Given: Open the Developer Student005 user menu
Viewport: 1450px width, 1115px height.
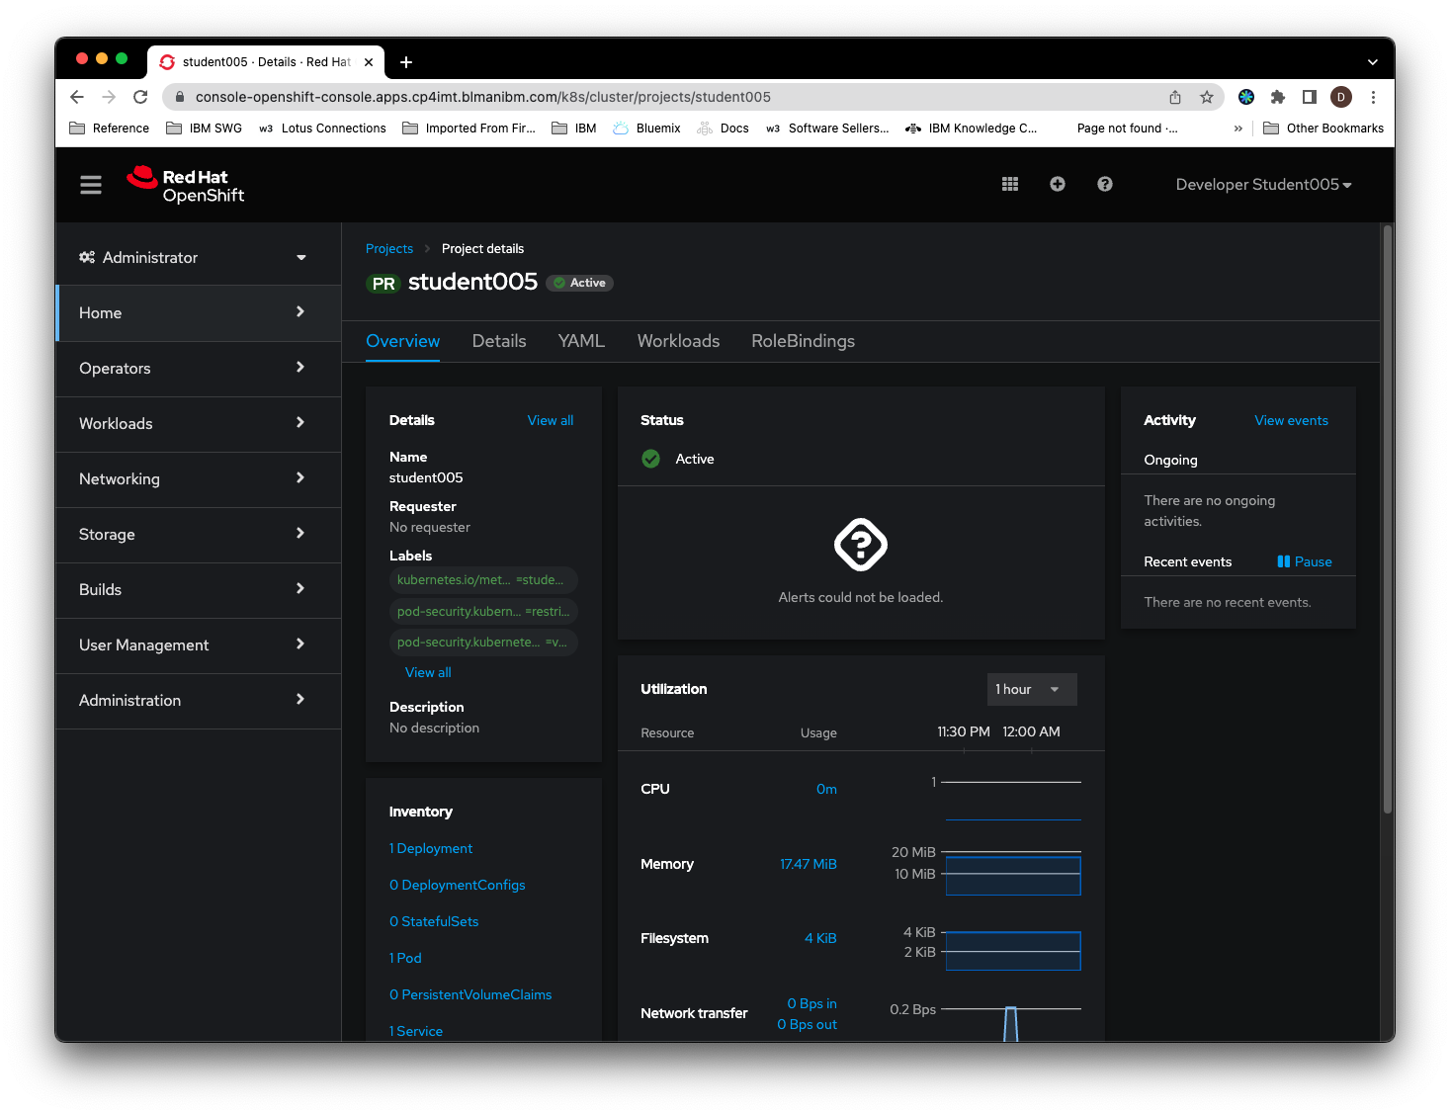Looking at the screenshot, I should tap(1263, 185).
